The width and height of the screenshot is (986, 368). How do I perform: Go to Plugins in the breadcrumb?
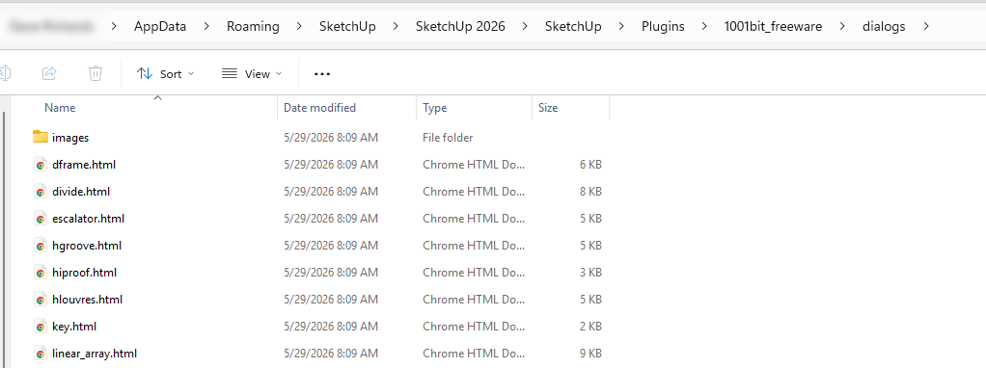point(663,26)
